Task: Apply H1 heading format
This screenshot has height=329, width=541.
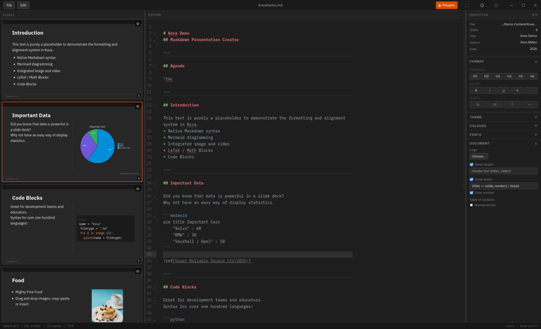Action: [x=475, y=77]
